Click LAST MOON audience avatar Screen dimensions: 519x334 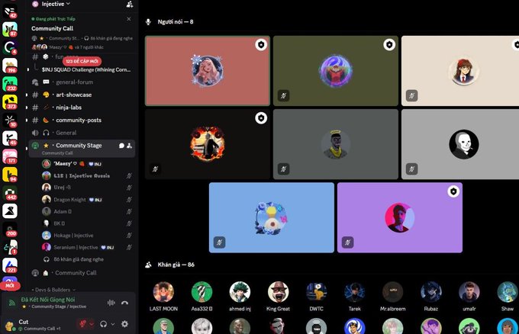click(x=163, y=292)
